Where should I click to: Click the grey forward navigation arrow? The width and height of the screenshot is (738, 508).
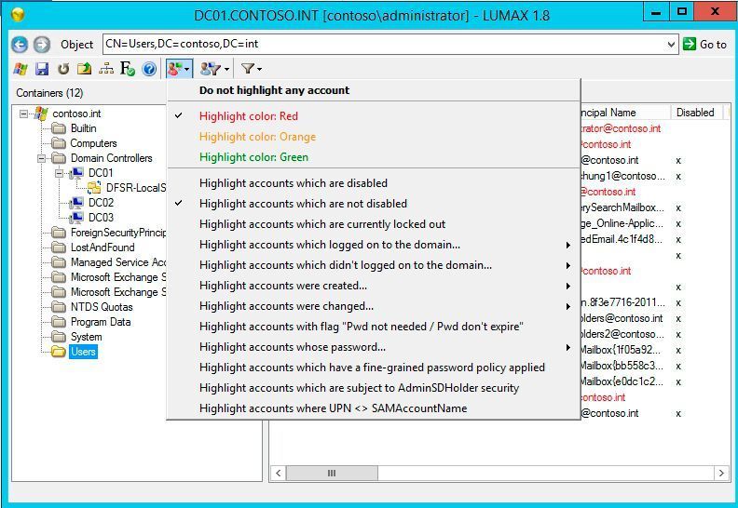tap(42, 44)
